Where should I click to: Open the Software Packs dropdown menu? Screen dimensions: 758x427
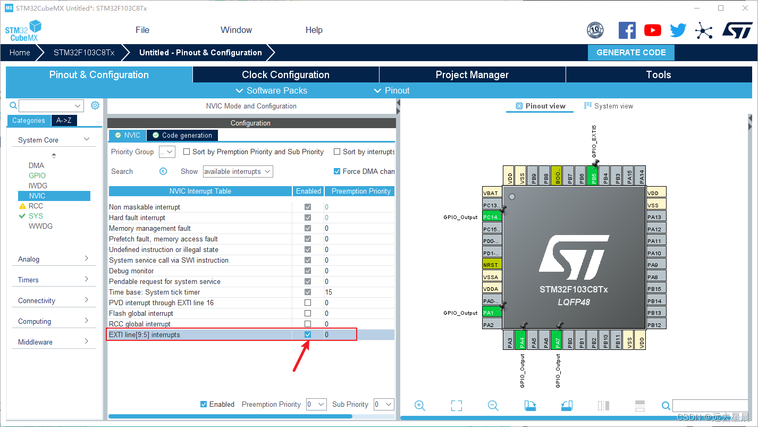point(271,90)
